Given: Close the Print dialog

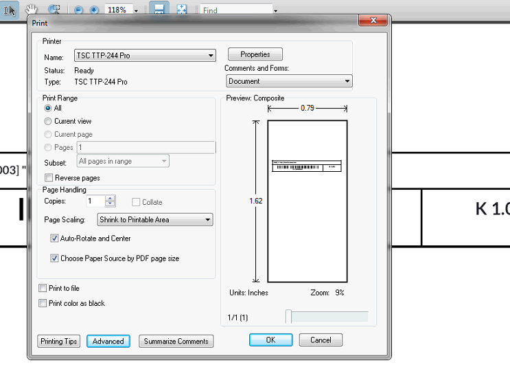Looking at the screenshot, I should pos(373,20).
